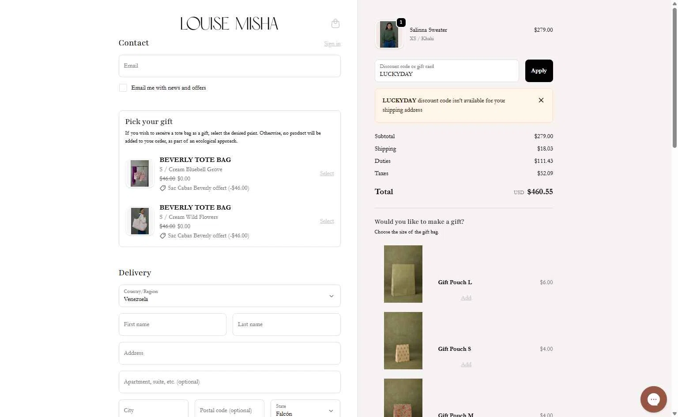This screenshot has height=417, width=678.
Task: Click the Gift Pouch S image
Action: tap(403, 341)
